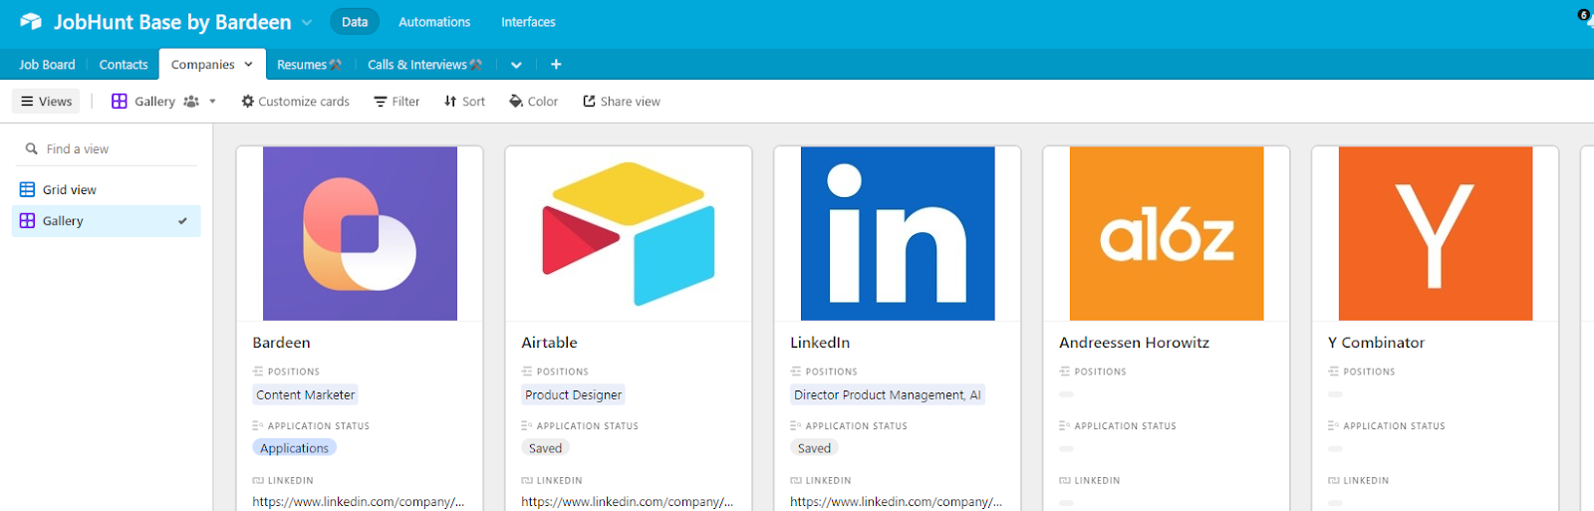Click the Content Marketer position tag
Viewport: 1594px width, 511px height.
click(x=305, y=395)
